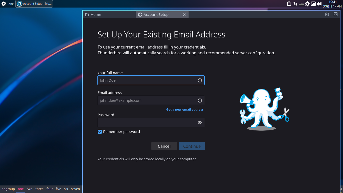Image resolution: width=343 pixels, height=193 pixels.
Task: Click the Continue button
Action: coord(192,146)
